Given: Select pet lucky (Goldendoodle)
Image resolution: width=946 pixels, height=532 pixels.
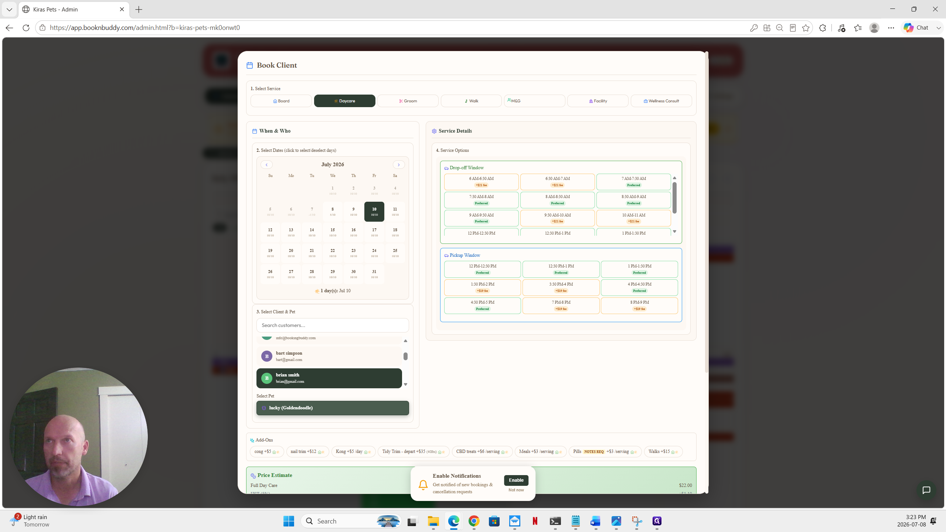Looking at the screenshot, I should [x=333, y=408].
